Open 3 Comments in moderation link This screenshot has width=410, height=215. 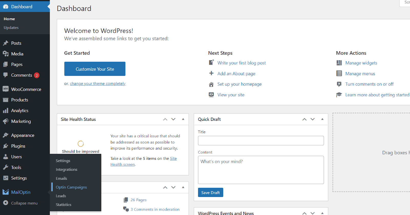[155, 209]
